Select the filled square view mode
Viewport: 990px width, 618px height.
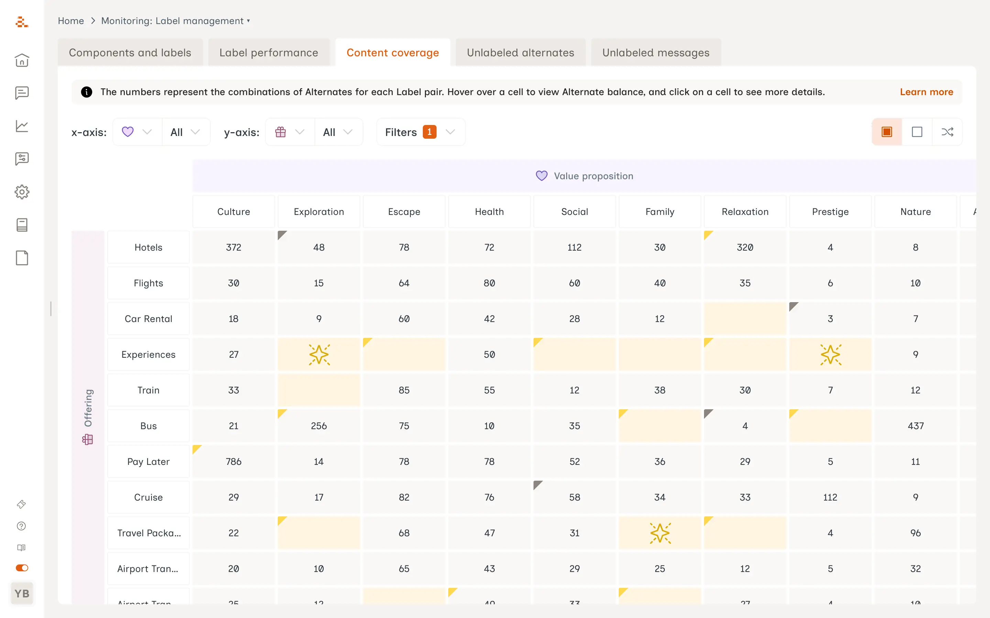point(887,131)
